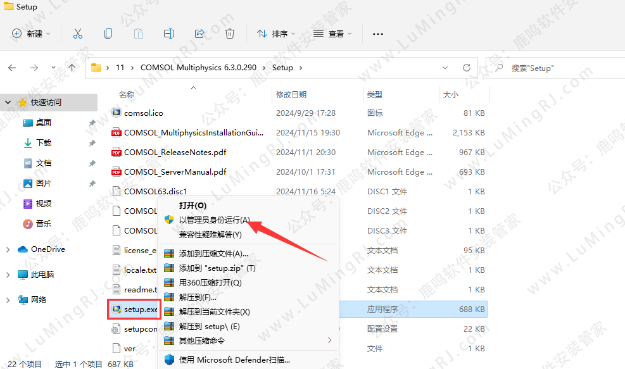Image resolution: width=625 pixels, height=369 pixels.
Task: Open the 查看 (View) dropdown
Action: 333,34
